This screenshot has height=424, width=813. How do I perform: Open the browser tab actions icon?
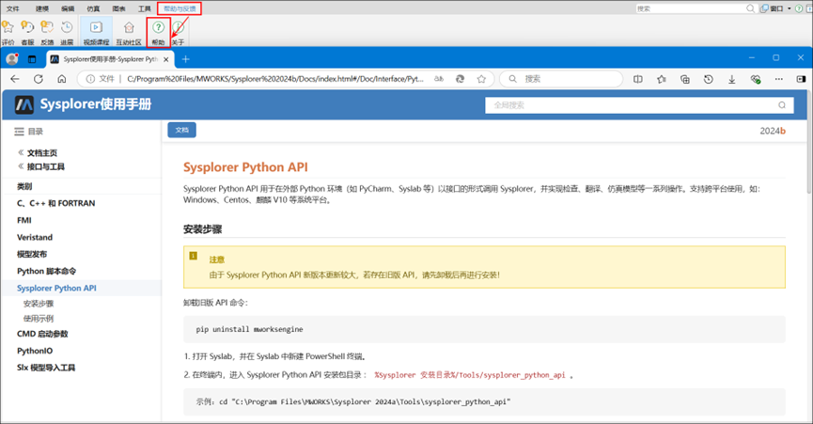pos(32,59)
